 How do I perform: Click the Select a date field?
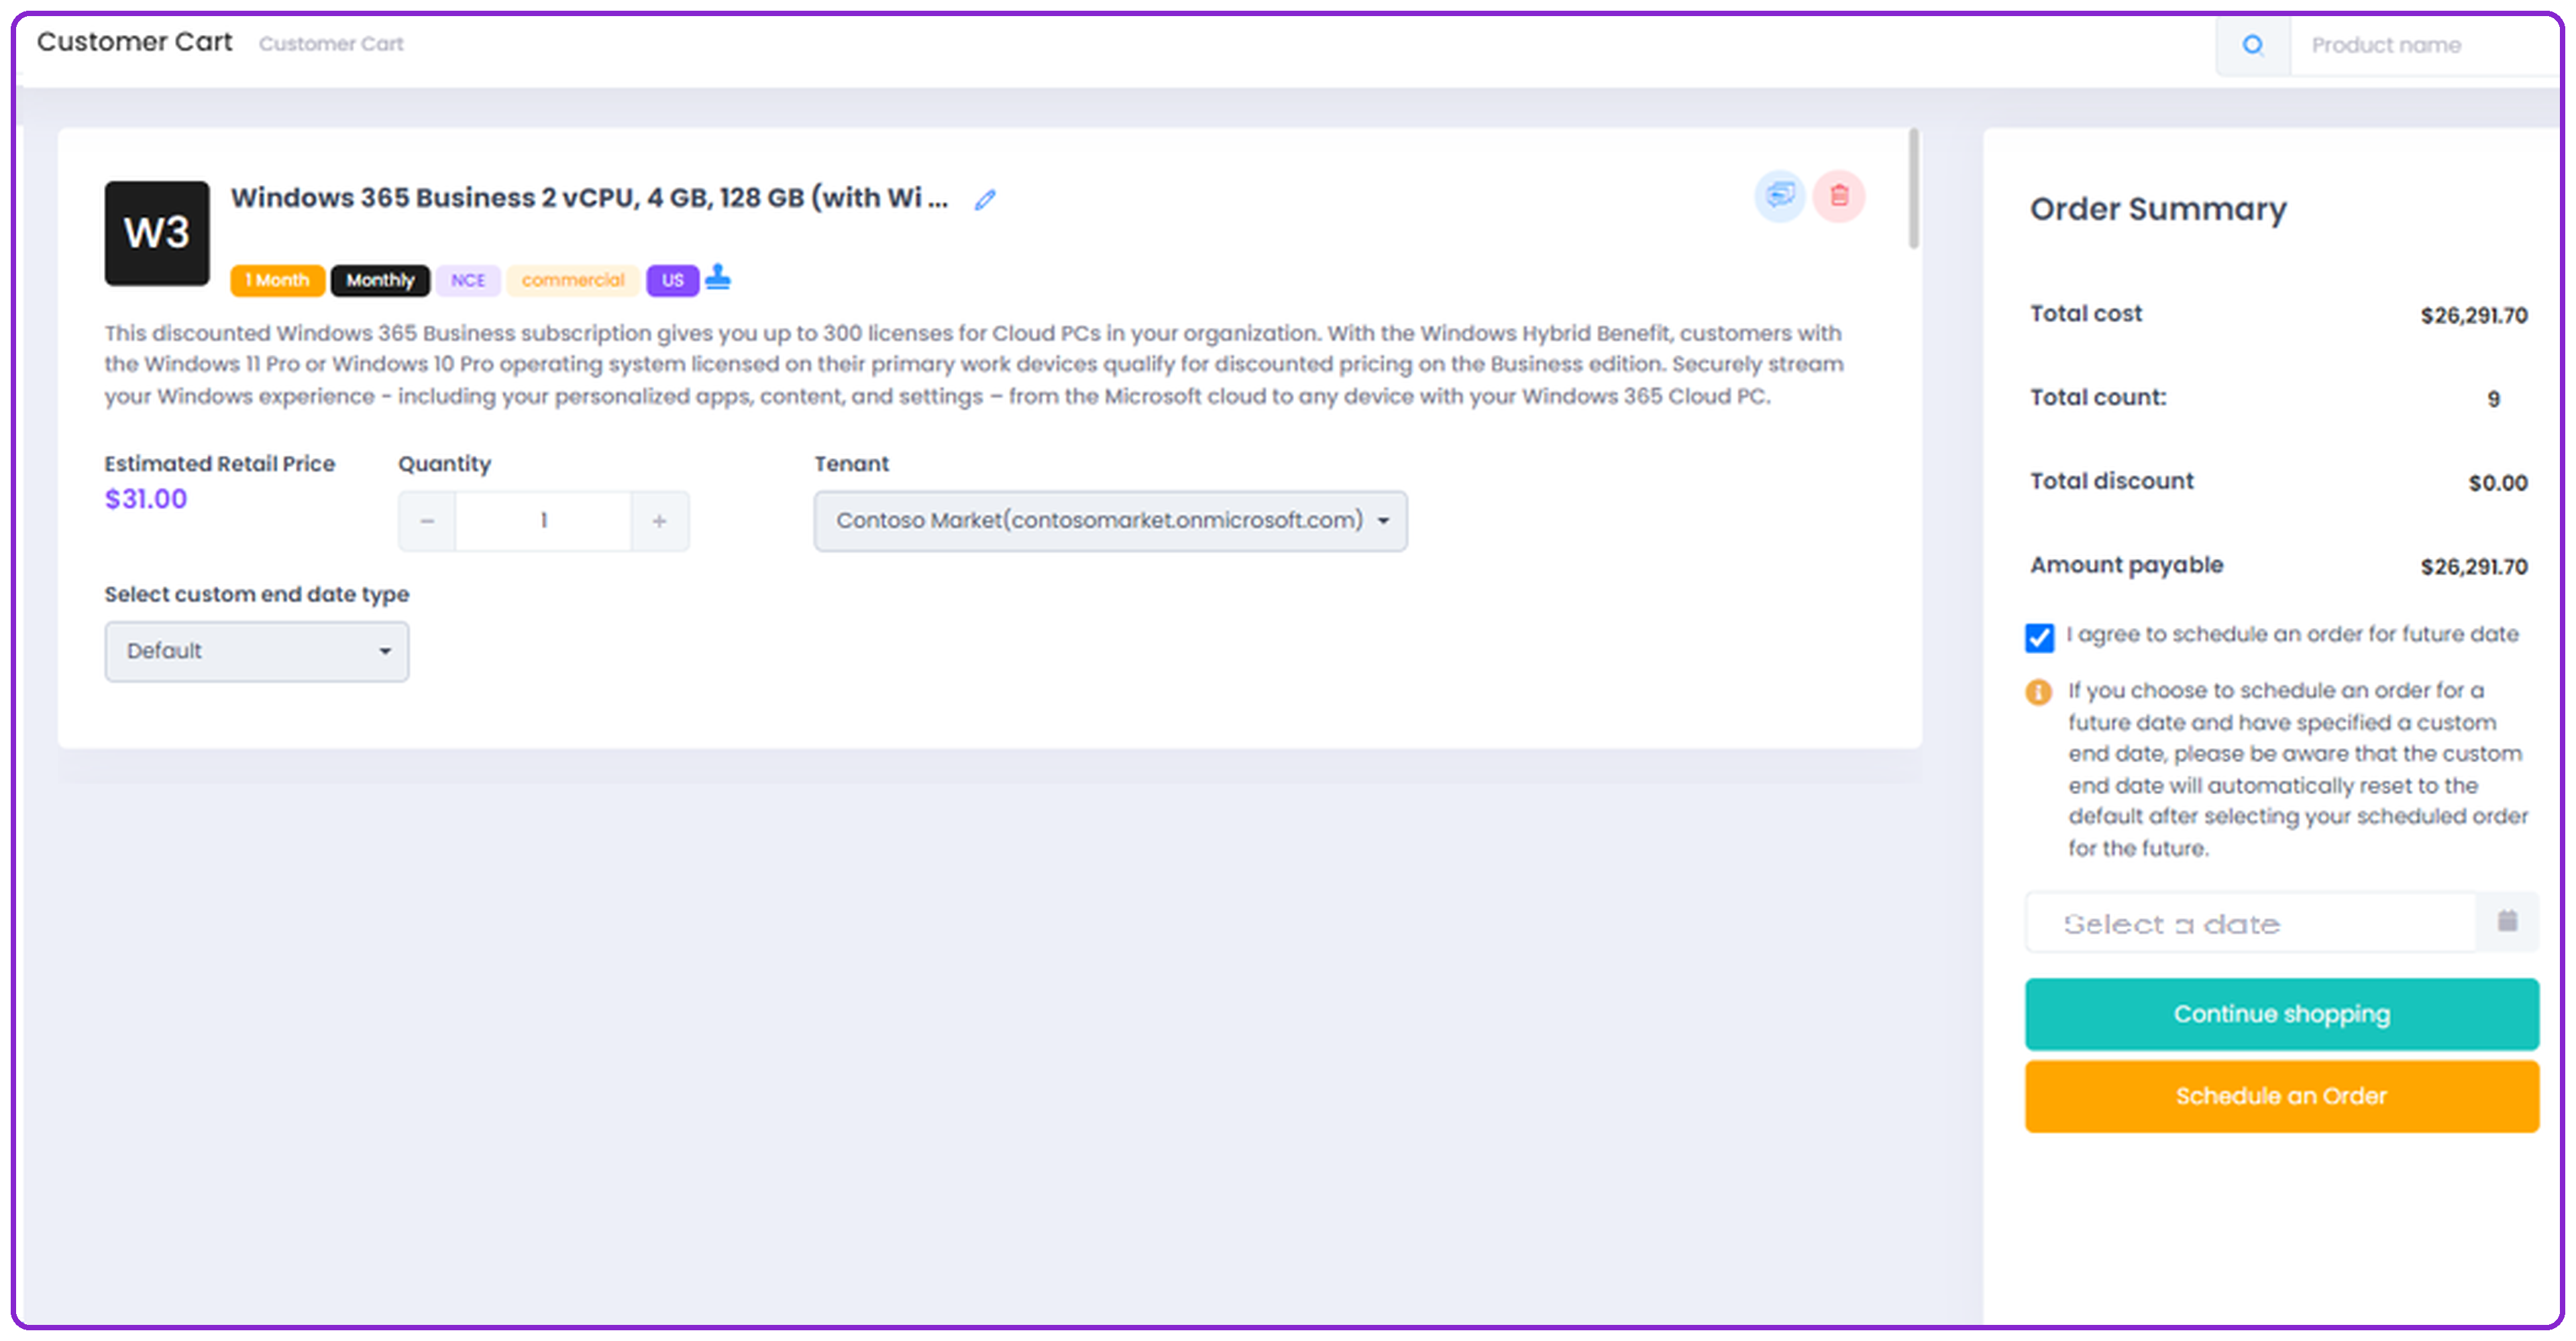[x=2251, y=923]
